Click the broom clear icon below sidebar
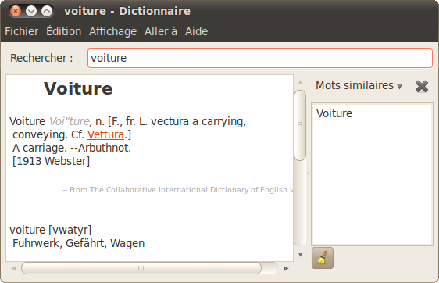The image size is (439, 283). (323, 258)
